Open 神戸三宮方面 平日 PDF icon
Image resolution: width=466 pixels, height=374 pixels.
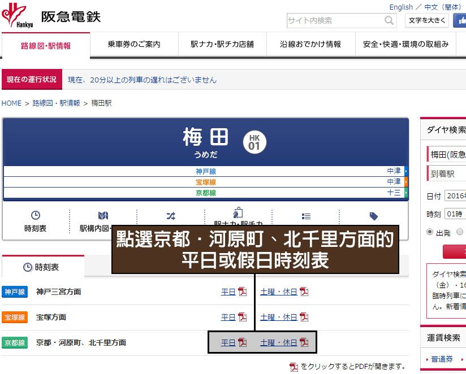[242, 292]
